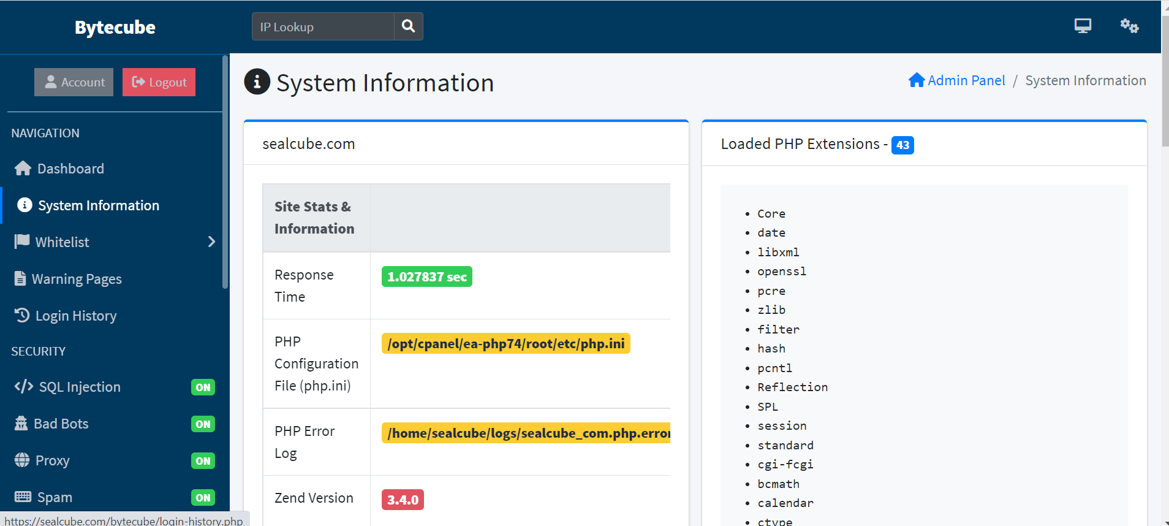Screen dimensions: 1169x526
Task: Open the Whitelist menu item
Action: 62,242
